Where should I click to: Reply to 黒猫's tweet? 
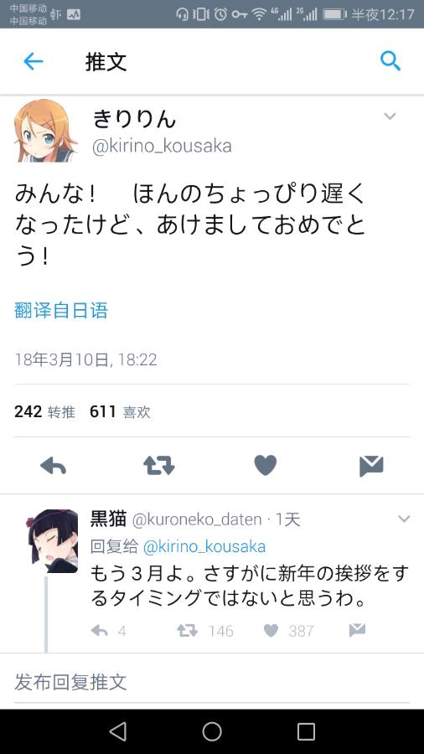pos(100,630)
